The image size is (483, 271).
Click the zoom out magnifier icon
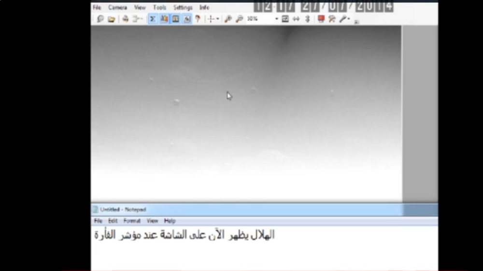point(239,19)
